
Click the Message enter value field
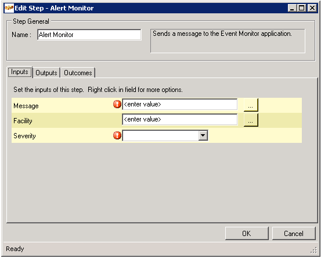[x=180, y=105]
